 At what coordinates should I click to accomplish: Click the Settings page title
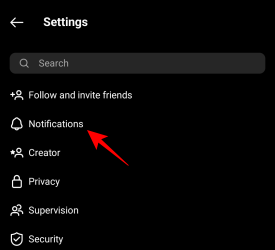pos(65,22)
